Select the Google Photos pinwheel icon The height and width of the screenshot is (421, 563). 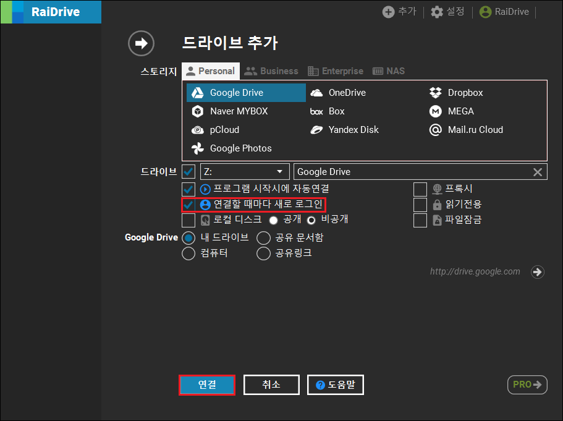tap(198, 148)
